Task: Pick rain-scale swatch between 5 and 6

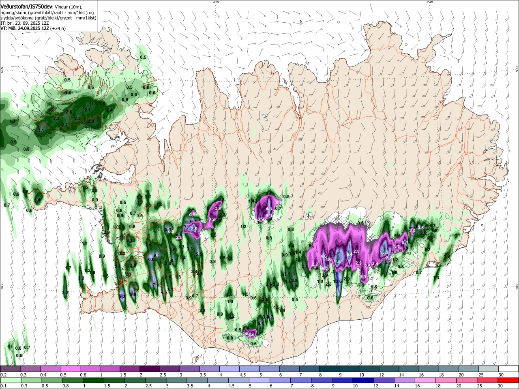Action: (x=259, y=380)
